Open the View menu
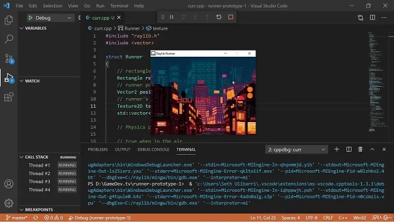 (73, 6)
